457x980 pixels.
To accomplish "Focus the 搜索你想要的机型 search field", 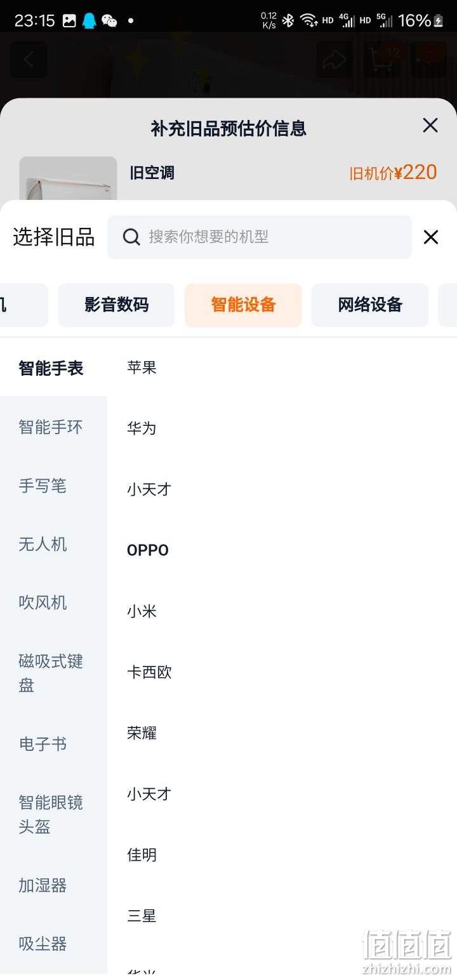I will (x=260, y=237).
